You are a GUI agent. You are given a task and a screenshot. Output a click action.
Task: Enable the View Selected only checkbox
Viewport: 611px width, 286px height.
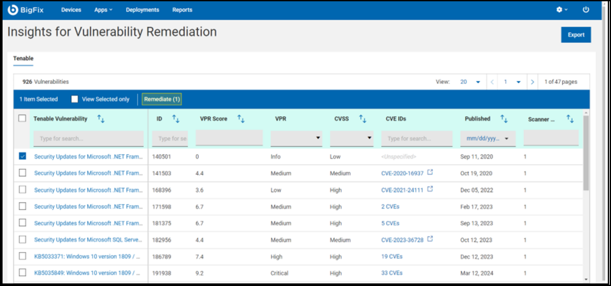[x=75, y=99]
